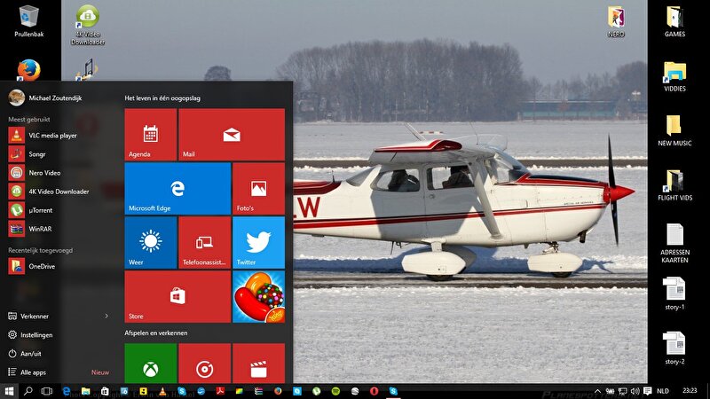Open the Twitter tile

[x=258, y=242]
